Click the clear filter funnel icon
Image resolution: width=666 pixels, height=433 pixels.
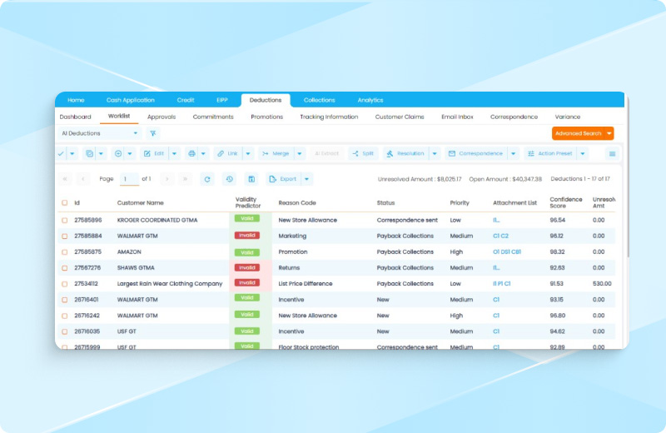click(x=153, y=133)
